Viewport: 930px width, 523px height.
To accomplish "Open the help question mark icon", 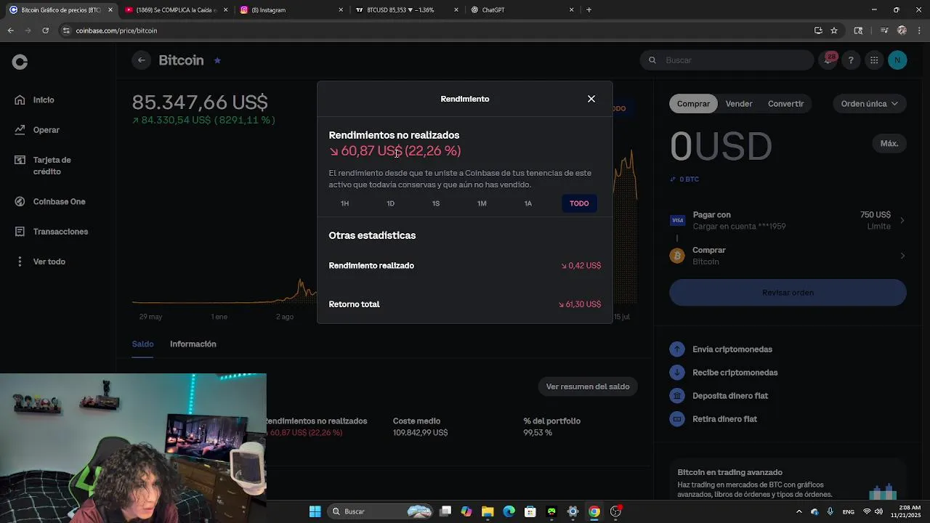I will click(x=851, y=60).
